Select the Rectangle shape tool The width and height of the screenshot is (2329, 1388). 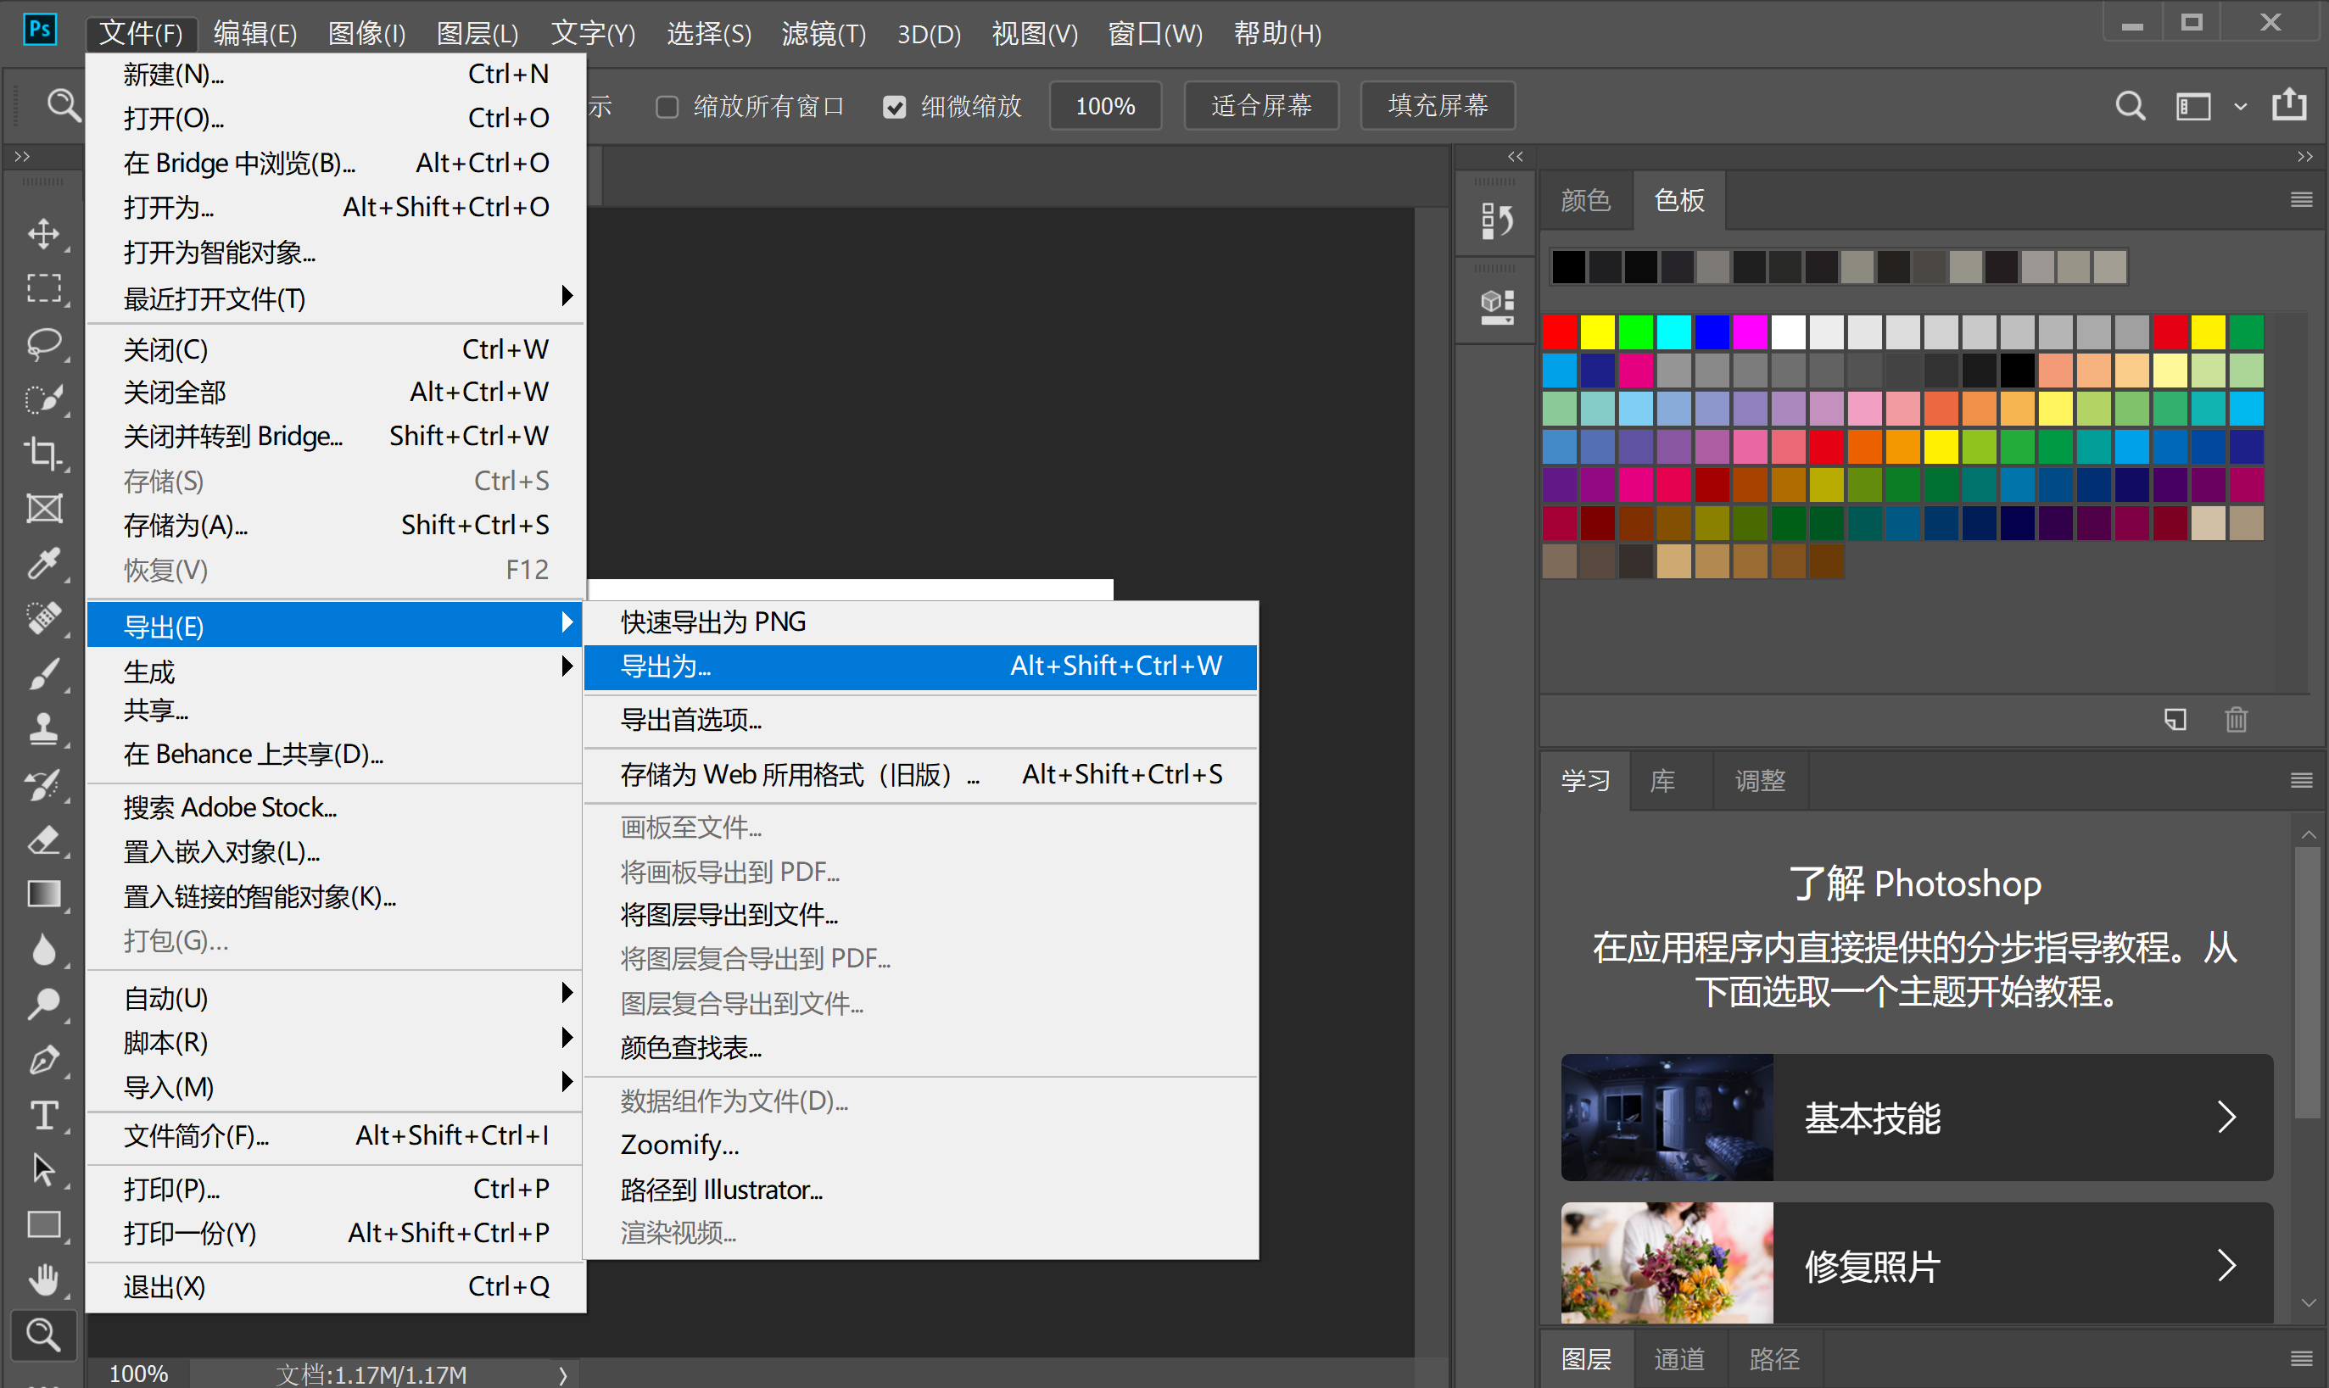coord(44,1224)
